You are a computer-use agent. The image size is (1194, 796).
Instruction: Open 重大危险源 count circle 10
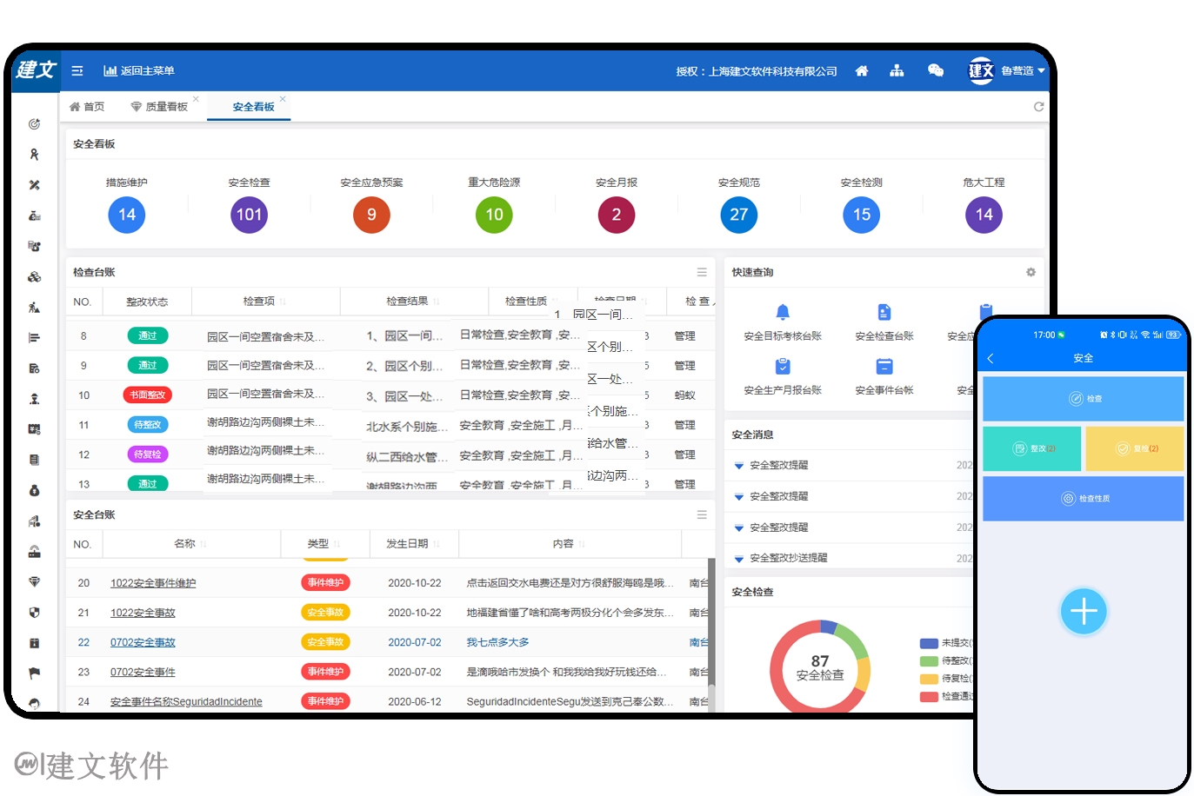495,215
